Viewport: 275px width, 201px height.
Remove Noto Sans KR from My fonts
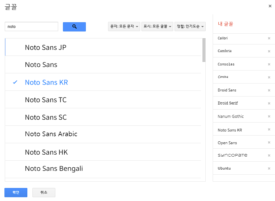(269, 129)
